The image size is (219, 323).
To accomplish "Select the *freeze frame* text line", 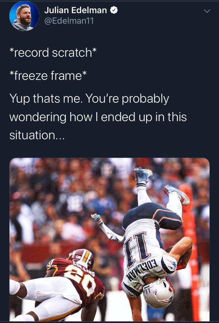I will click(48, 75).
